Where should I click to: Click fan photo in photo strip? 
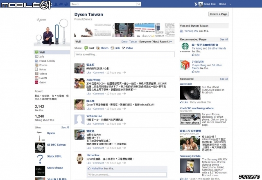124,30
